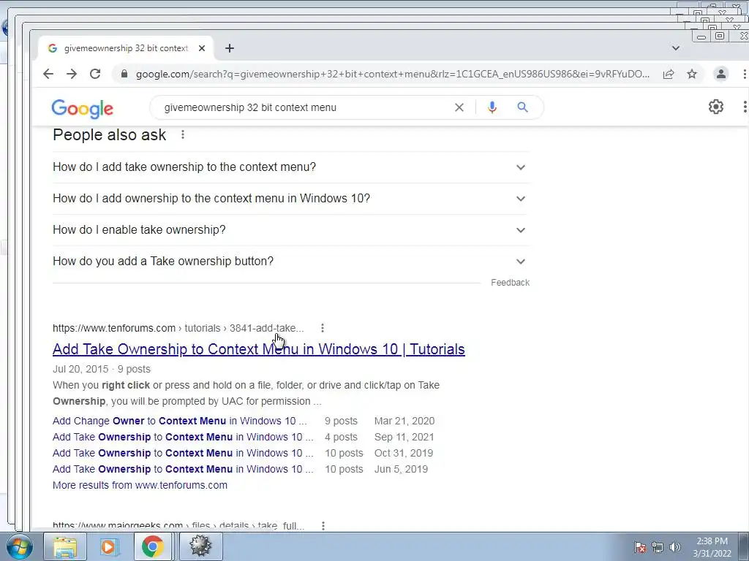Click the taskbar clock showing 2:38 PM
The height and width of the screenshot is (561, 749).
pos(712,547)
